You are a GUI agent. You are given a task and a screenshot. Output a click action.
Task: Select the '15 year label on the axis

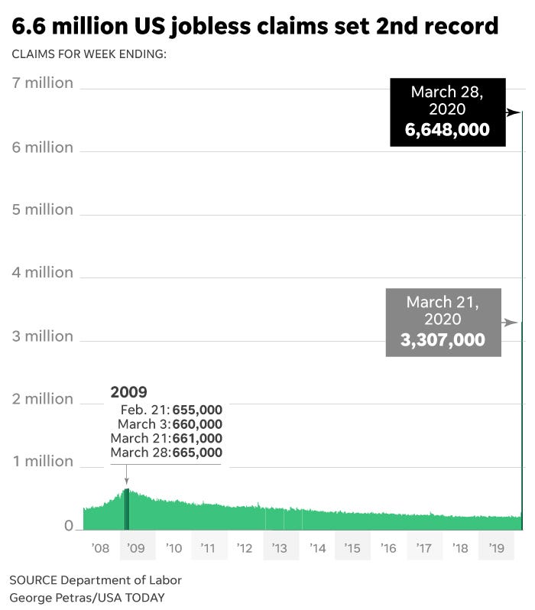pos(352,548)
